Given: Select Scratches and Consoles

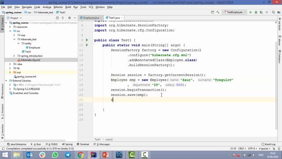Looking at the screenshot, I should tap(24, 93).
